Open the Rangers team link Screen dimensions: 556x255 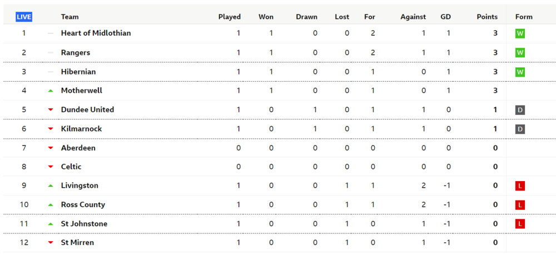[76, 53]
